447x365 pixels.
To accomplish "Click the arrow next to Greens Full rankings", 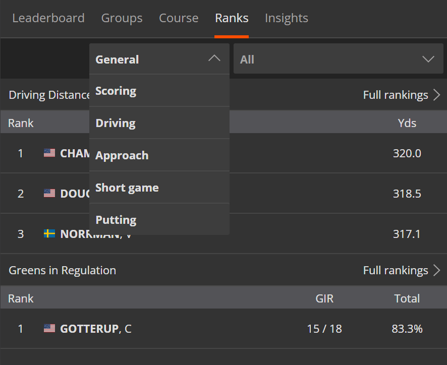I will [437, 270].
